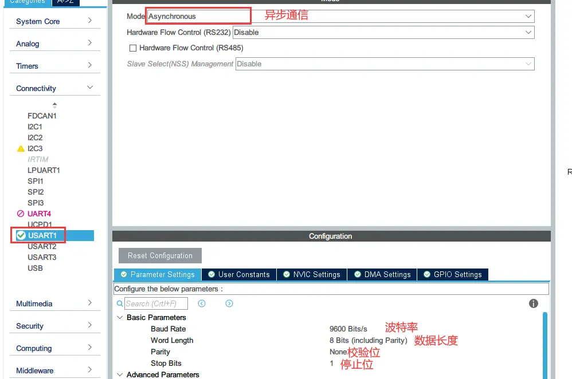Click the parameter search input field
This screenshot has height=379, width=572.
[156, 303]
